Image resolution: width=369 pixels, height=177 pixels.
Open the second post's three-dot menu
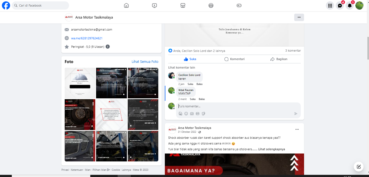297,129
